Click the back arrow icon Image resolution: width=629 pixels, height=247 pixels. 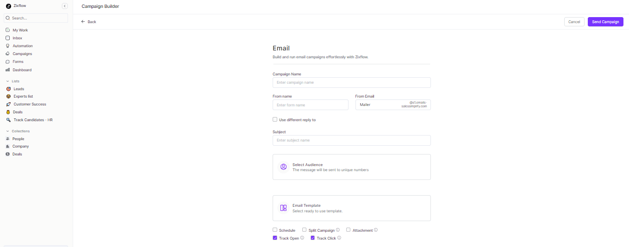pyautogui.click(x=83, y=22)
